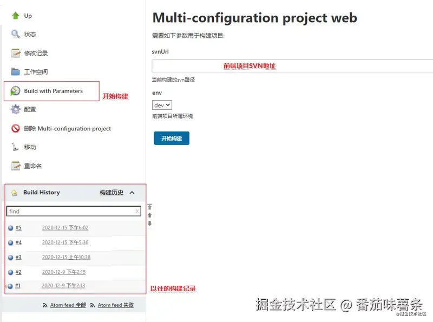Choose 移动 in the side menu

click(30, 147)
